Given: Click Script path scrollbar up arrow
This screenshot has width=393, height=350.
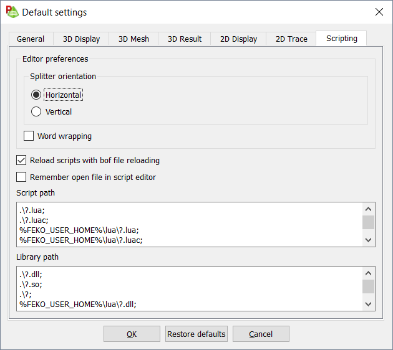Looking at the screenshot, I should 368,209.
